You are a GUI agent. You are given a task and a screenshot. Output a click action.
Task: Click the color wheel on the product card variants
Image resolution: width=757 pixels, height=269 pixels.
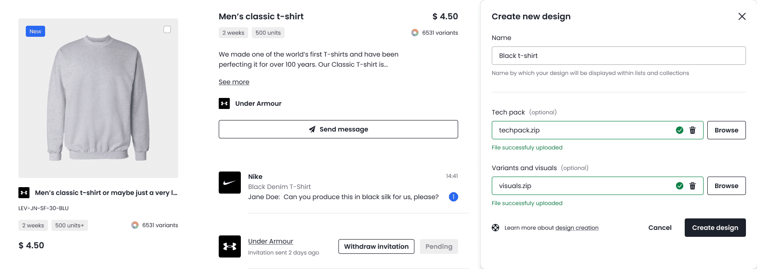coord(135,225)
